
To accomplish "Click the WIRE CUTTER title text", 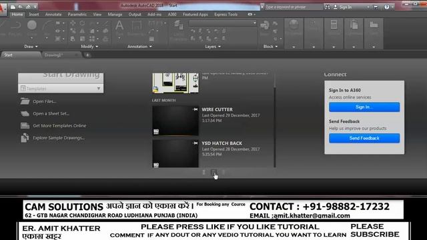I will (217, 109).
